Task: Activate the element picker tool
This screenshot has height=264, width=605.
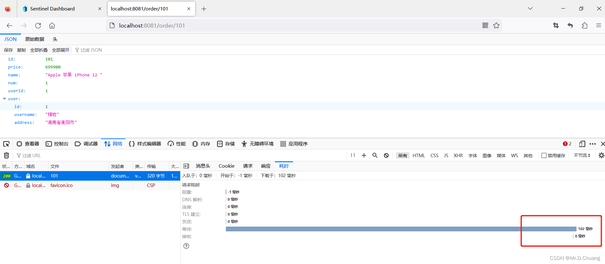Action: click(6, 144)
